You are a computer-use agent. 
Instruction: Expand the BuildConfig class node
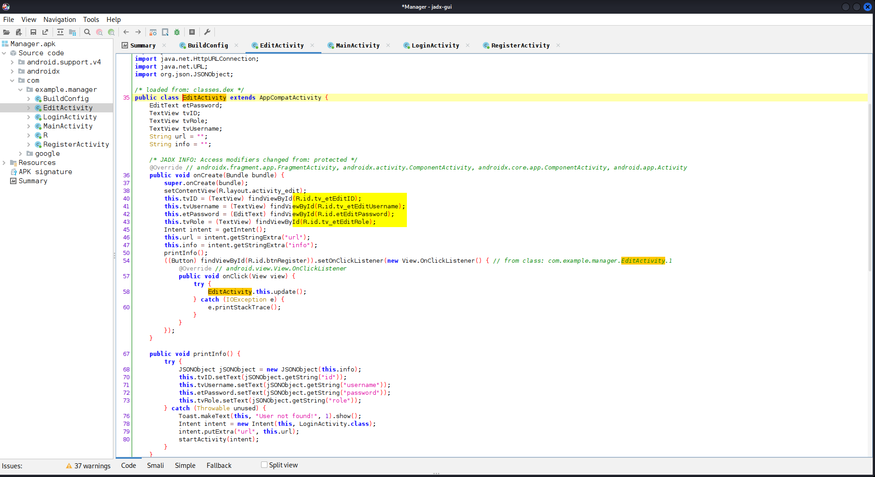pos(29,99)
